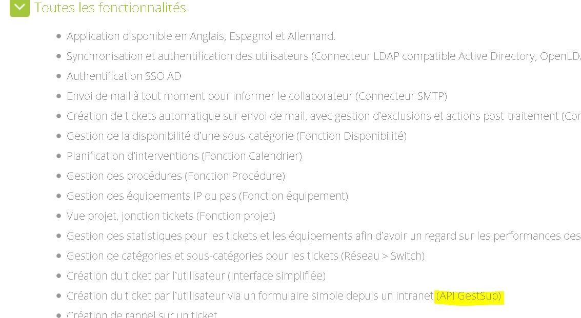The height and width of the screenshot is (318, 581).
Task: Click the highlighted (API GestSup) text
Action: [x=469, y=296]
